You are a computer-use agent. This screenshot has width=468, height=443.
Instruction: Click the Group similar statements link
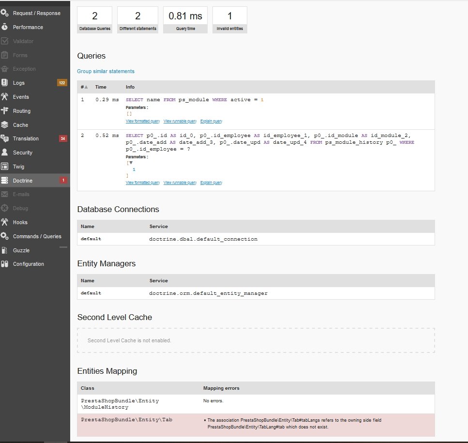point(106,71)
